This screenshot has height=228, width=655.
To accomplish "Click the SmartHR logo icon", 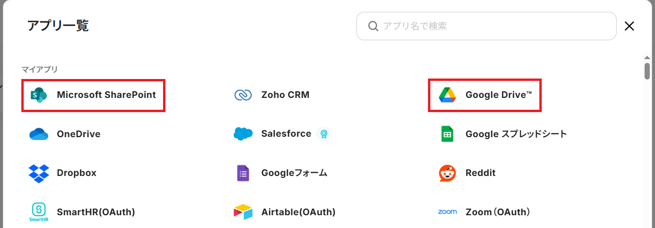I will point(38,212).
